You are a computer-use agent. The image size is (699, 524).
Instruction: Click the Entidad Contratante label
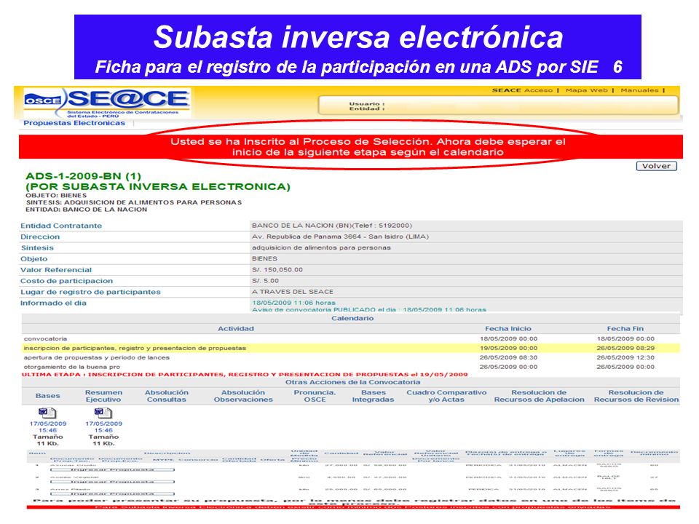[61, 226]
